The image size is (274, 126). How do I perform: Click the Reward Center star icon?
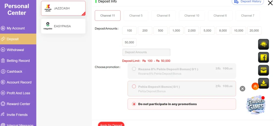(x=3, y=104)
